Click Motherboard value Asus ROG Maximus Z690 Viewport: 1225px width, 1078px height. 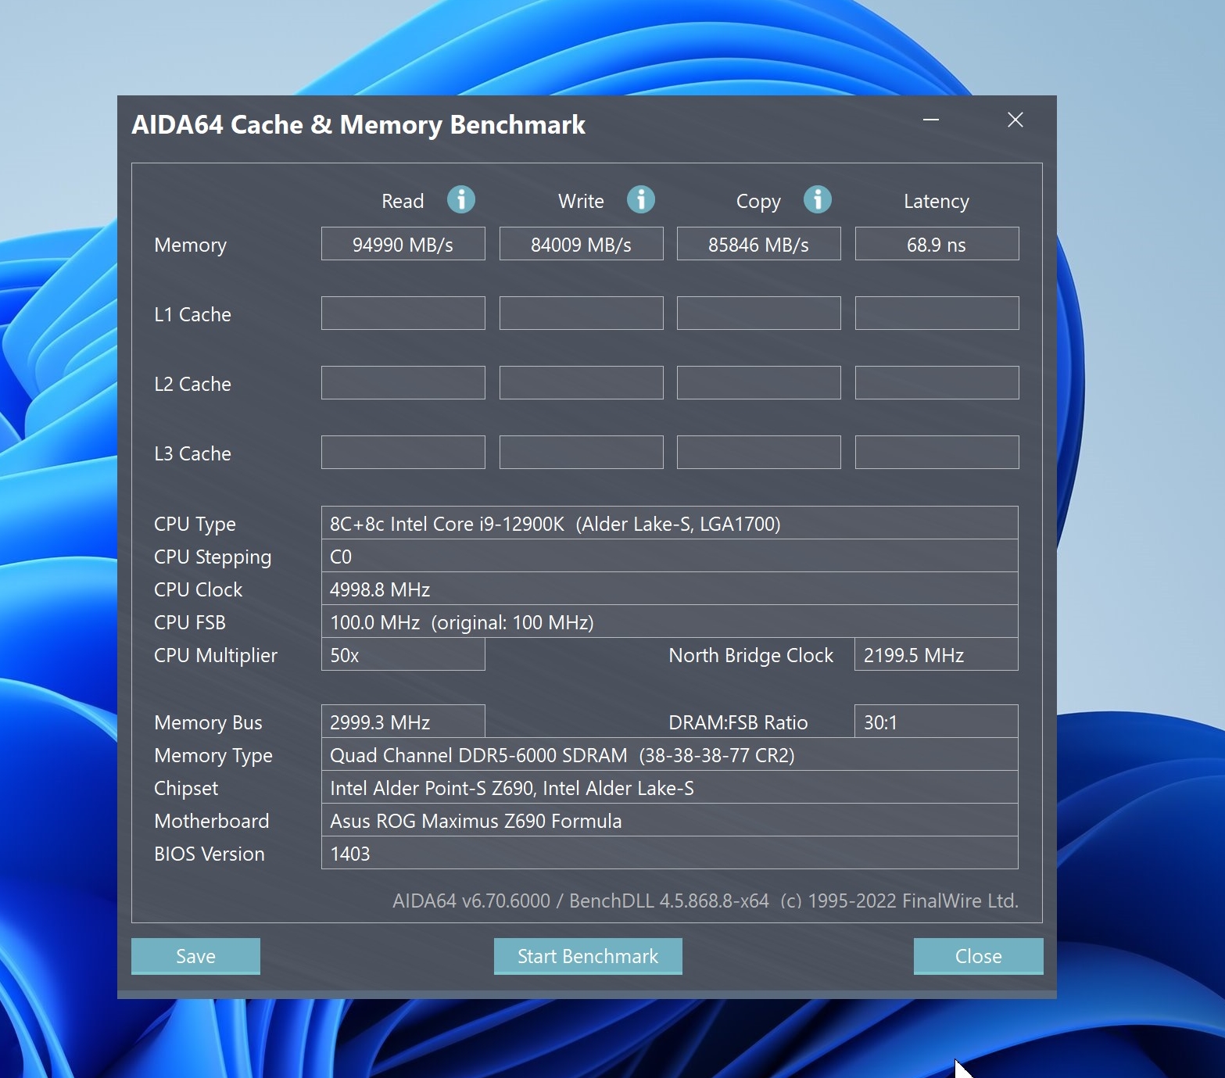tap(669, 820)
